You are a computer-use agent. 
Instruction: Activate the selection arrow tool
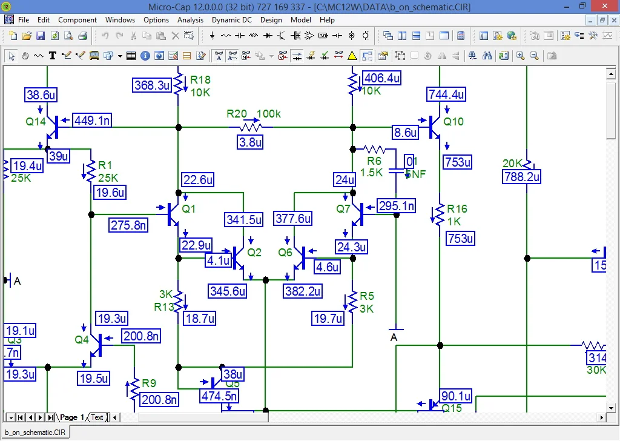click(x=12, y=56)
